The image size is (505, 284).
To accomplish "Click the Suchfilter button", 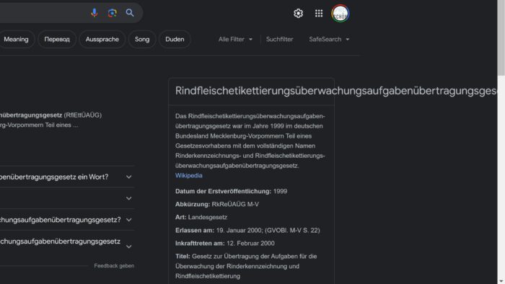I will click(280, 39).
